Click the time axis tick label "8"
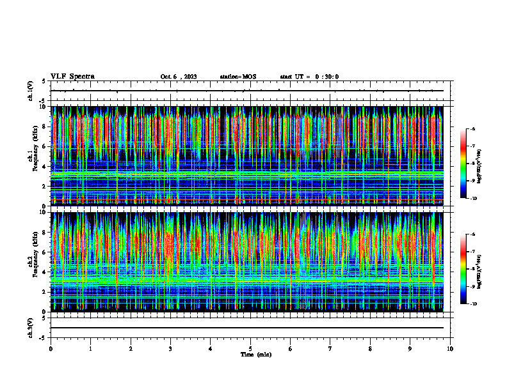Image resolution: width=507 pixels, height=391 pixels. click(x=370, y=349)
